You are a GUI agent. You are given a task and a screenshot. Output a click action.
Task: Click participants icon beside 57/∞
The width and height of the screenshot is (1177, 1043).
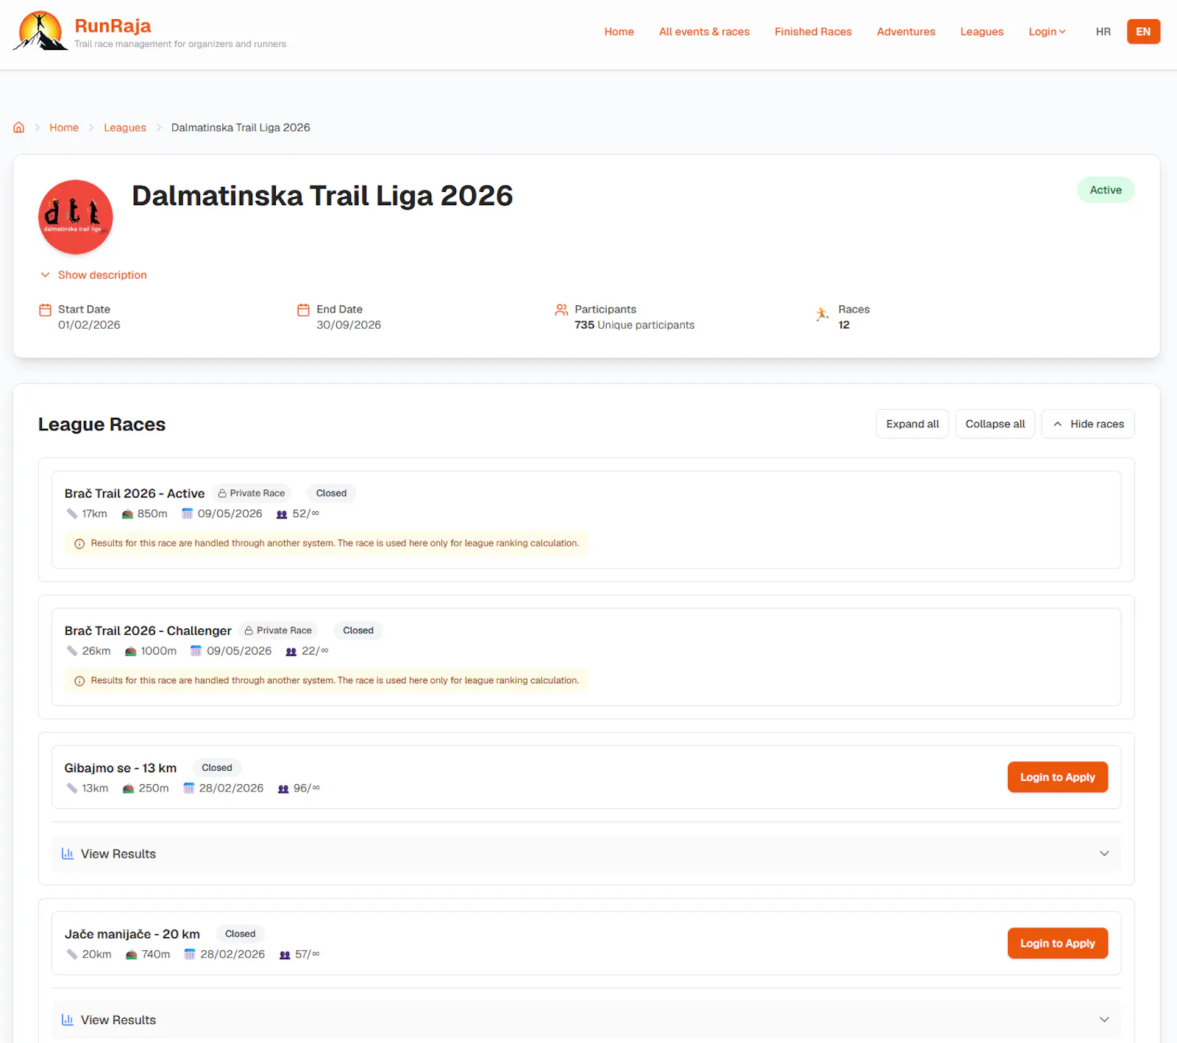point(285,955)
